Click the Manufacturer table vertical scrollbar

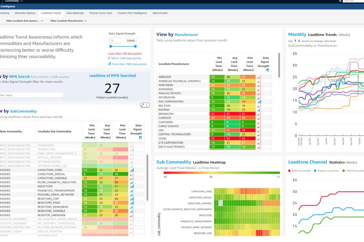(x=279, y=65)
